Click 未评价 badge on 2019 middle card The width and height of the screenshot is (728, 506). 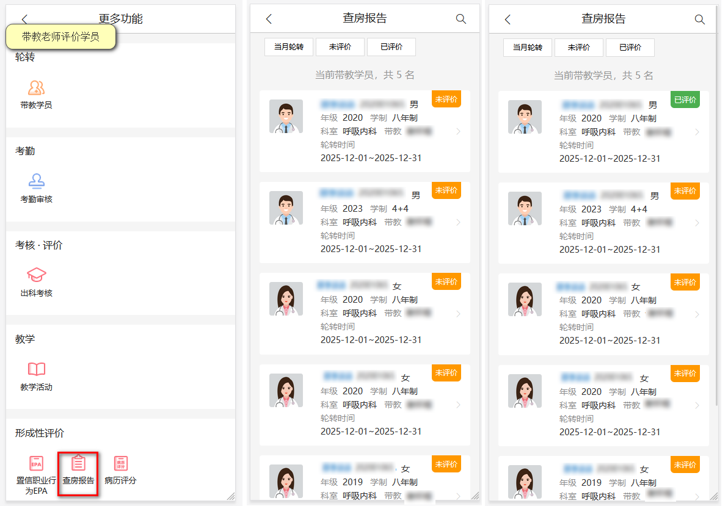[x=446, y=464]
